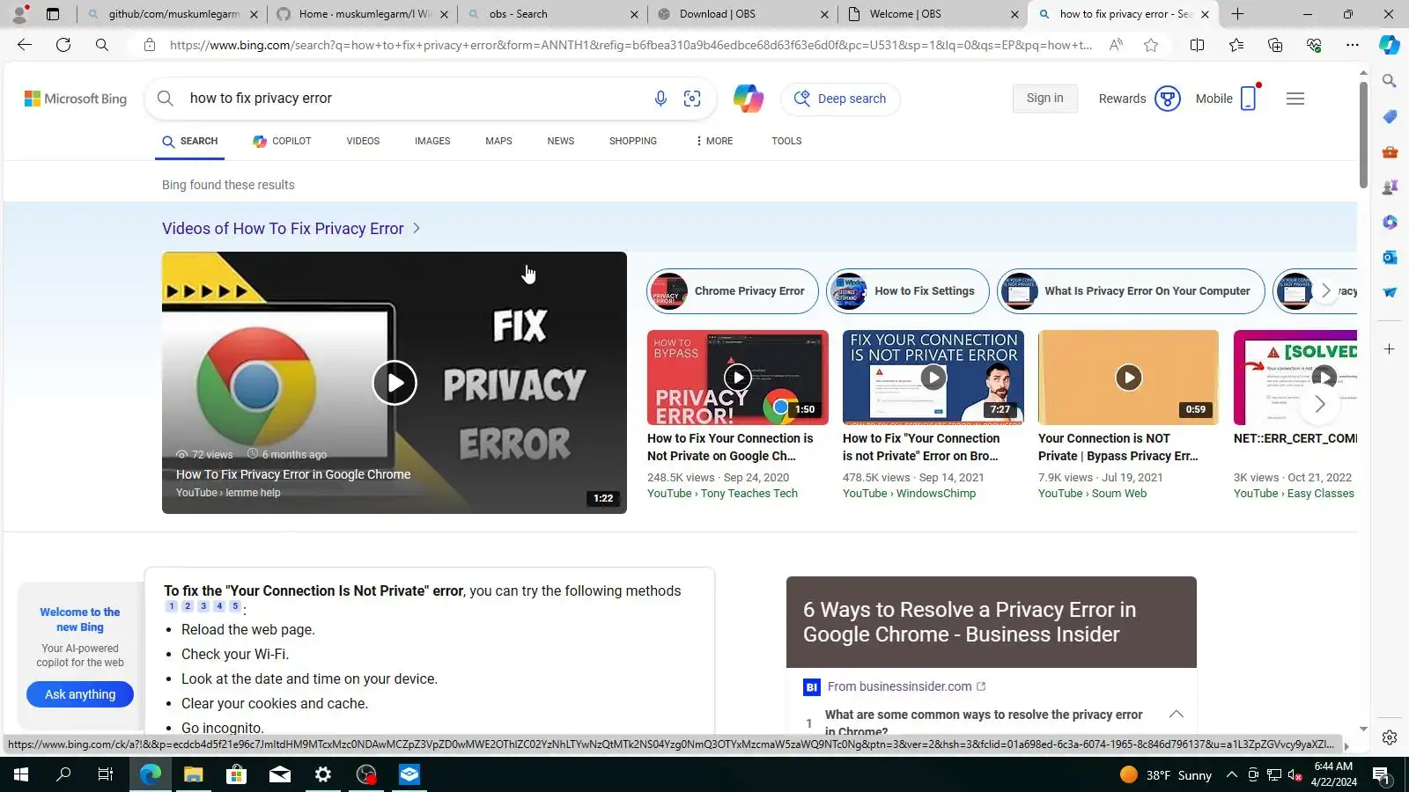Open the sidebar search icon

1390,81
